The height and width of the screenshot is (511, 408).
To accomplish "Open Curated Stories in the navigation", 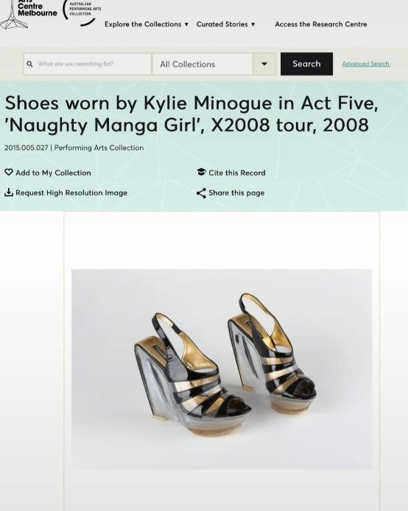I will tap(222, 24).
